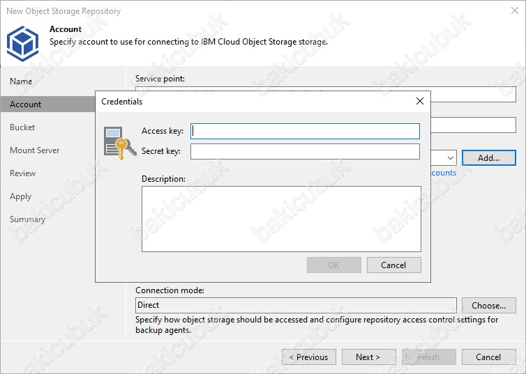Click the disabled OK button in Credentials
This screenshot has width=526, height=374.
(333, 265)
